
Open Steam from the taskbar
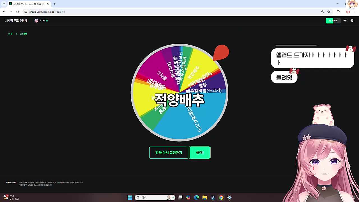(213, 198)
